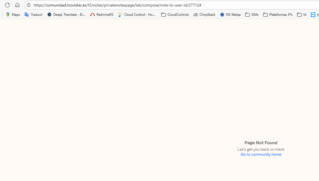
Task: View site information via the lock icon
Action: 28,5
